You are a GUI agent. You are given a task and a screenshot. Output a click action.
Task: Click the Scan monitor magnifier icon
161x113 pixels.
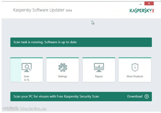[x=27, y=67]
